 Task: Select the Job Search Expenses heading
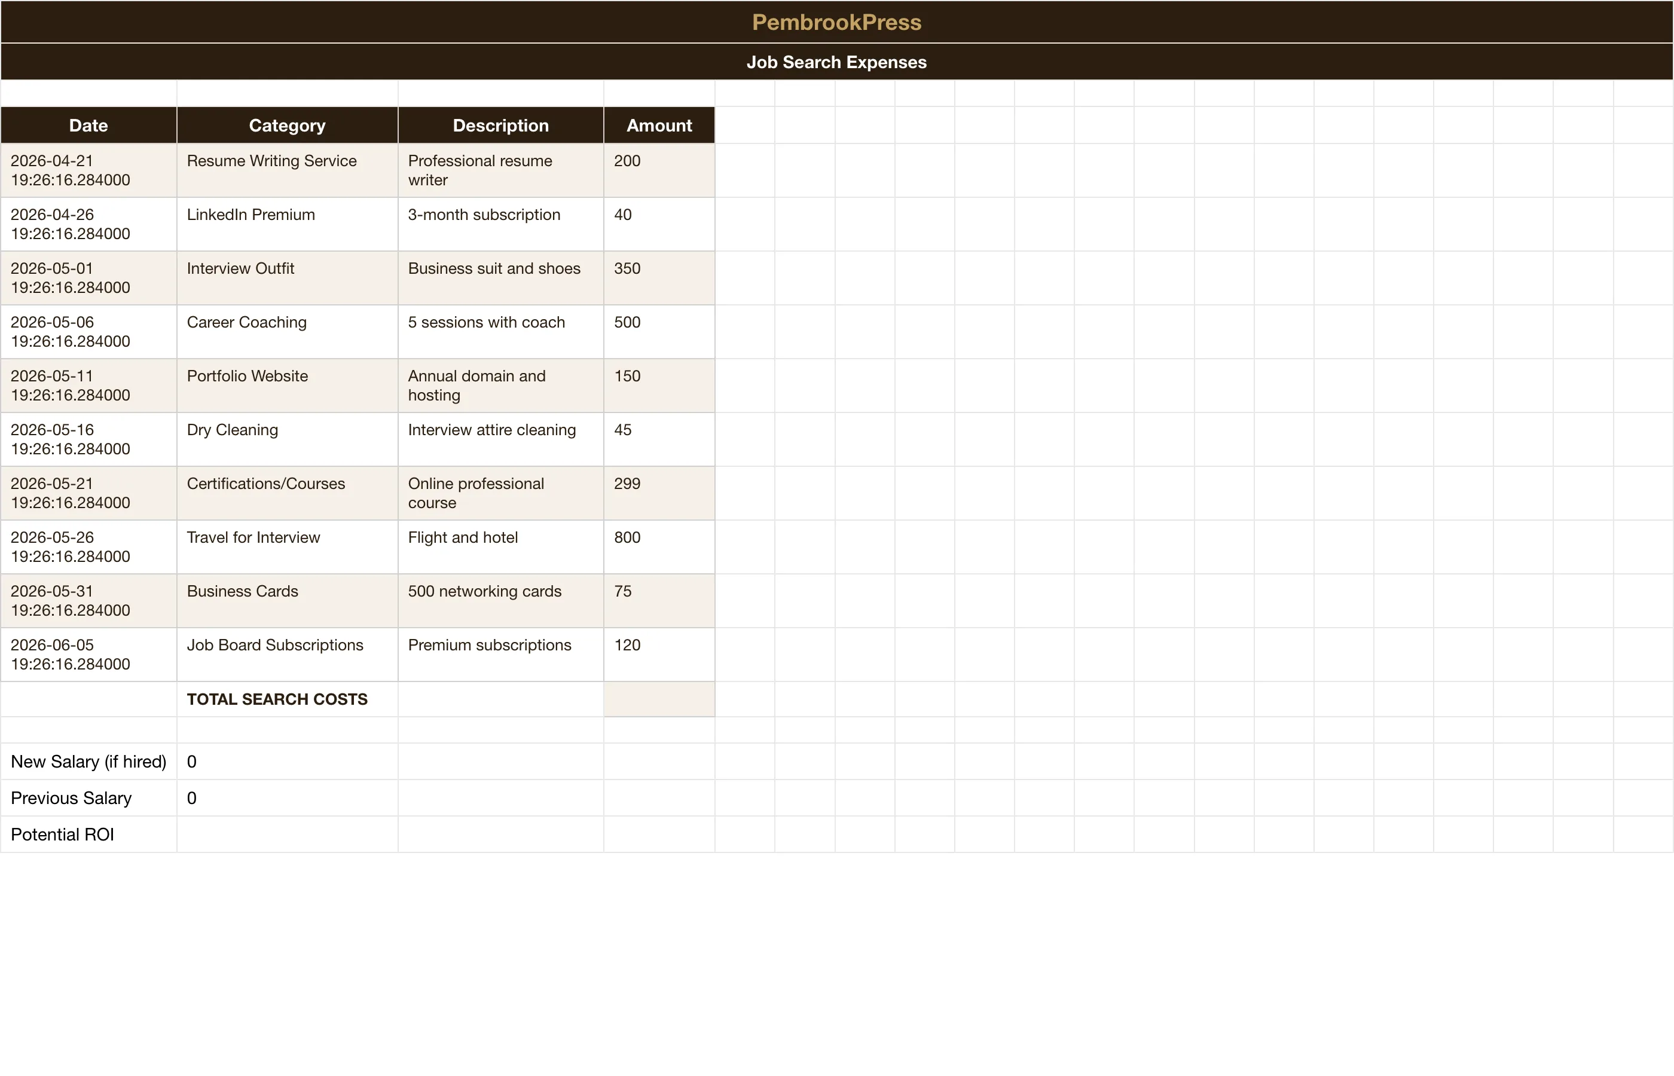pyautogui.click(x=836, y=62)
